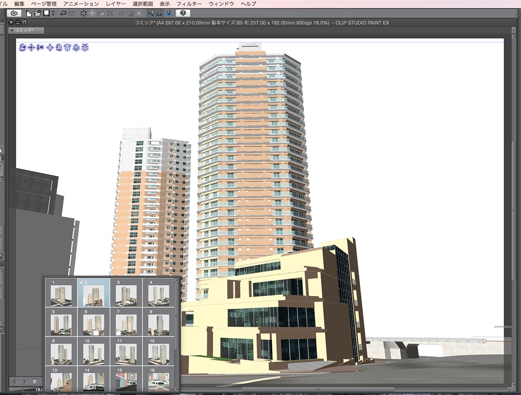Choose camera angle preset 11
521x395 pixels.
click(126, 351)
